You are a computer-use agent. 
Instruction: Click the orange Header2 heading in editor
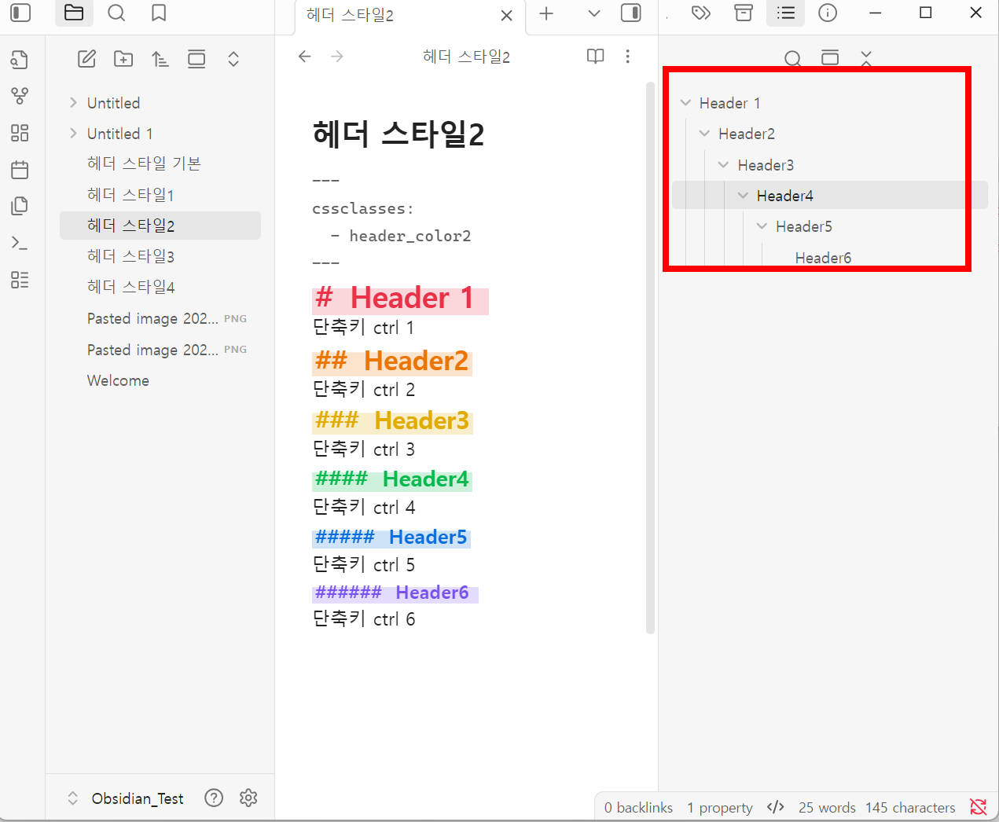point(392,361)
